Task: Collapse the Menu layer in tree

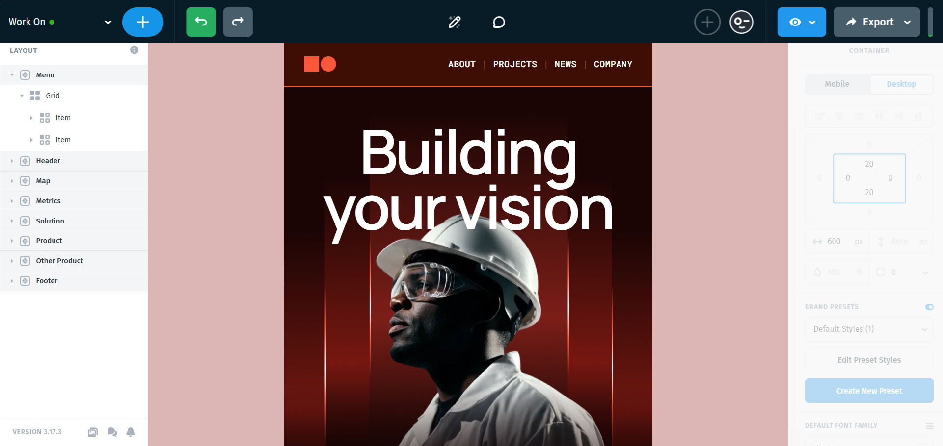Action: [x=12, y=75]
